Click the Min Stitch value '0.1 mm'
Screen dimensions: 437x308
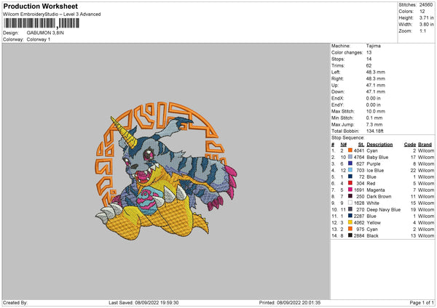374,118
